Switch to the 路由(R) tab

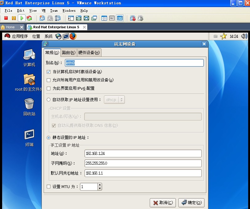[69, 53]
